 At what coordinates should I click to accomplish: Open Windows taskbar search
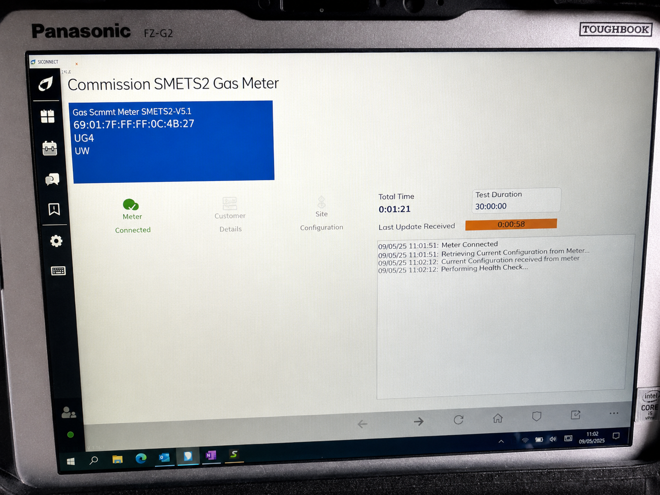94,460
